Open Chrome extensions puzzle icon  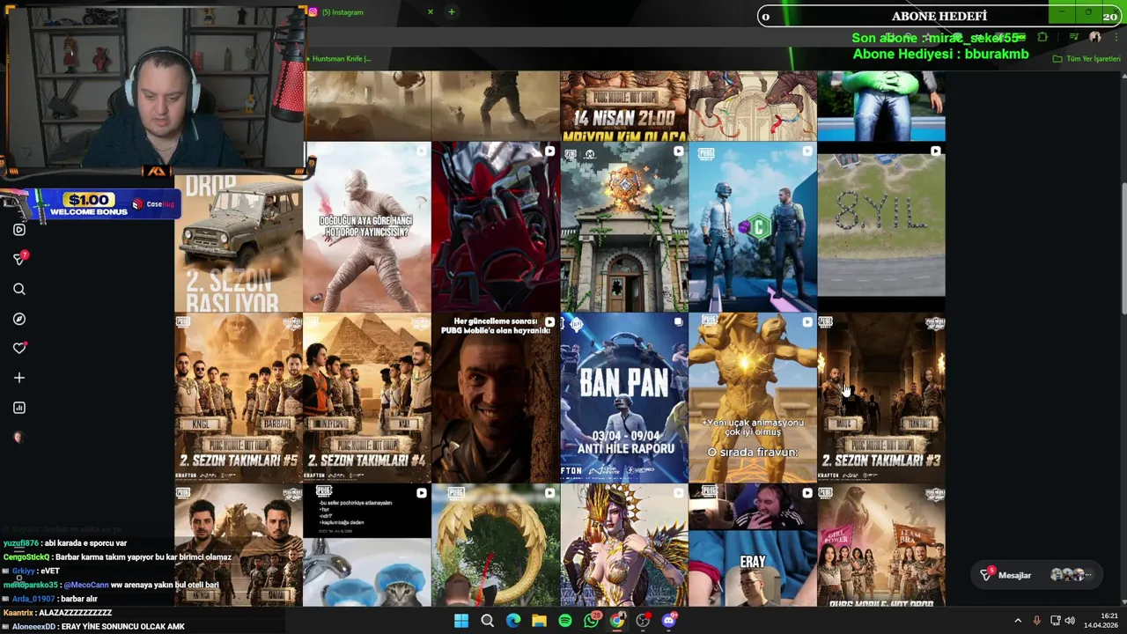1042,37
